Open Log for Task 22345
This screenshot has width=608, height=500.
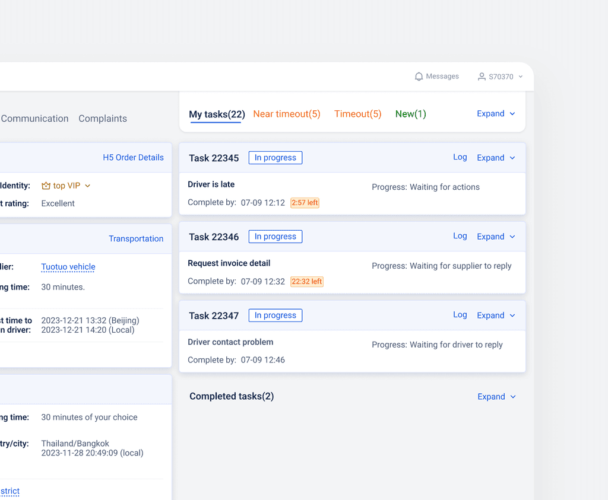coord(460,157)
